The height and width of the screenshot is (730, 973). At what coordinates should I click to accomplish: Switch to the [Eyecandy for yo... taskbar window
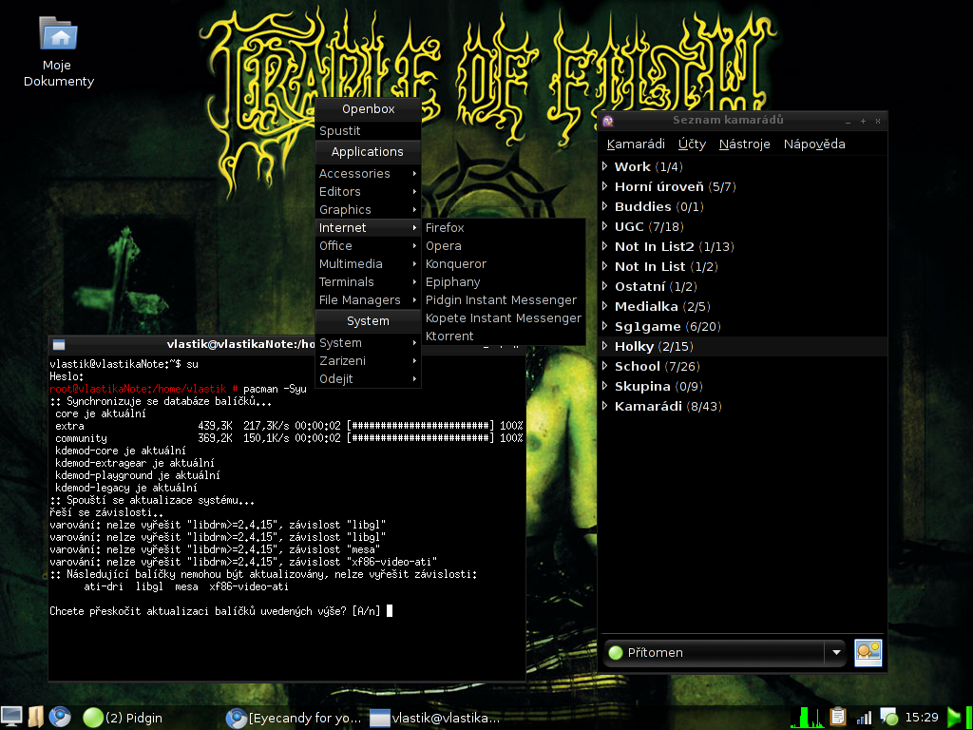[x=294, y=718]
